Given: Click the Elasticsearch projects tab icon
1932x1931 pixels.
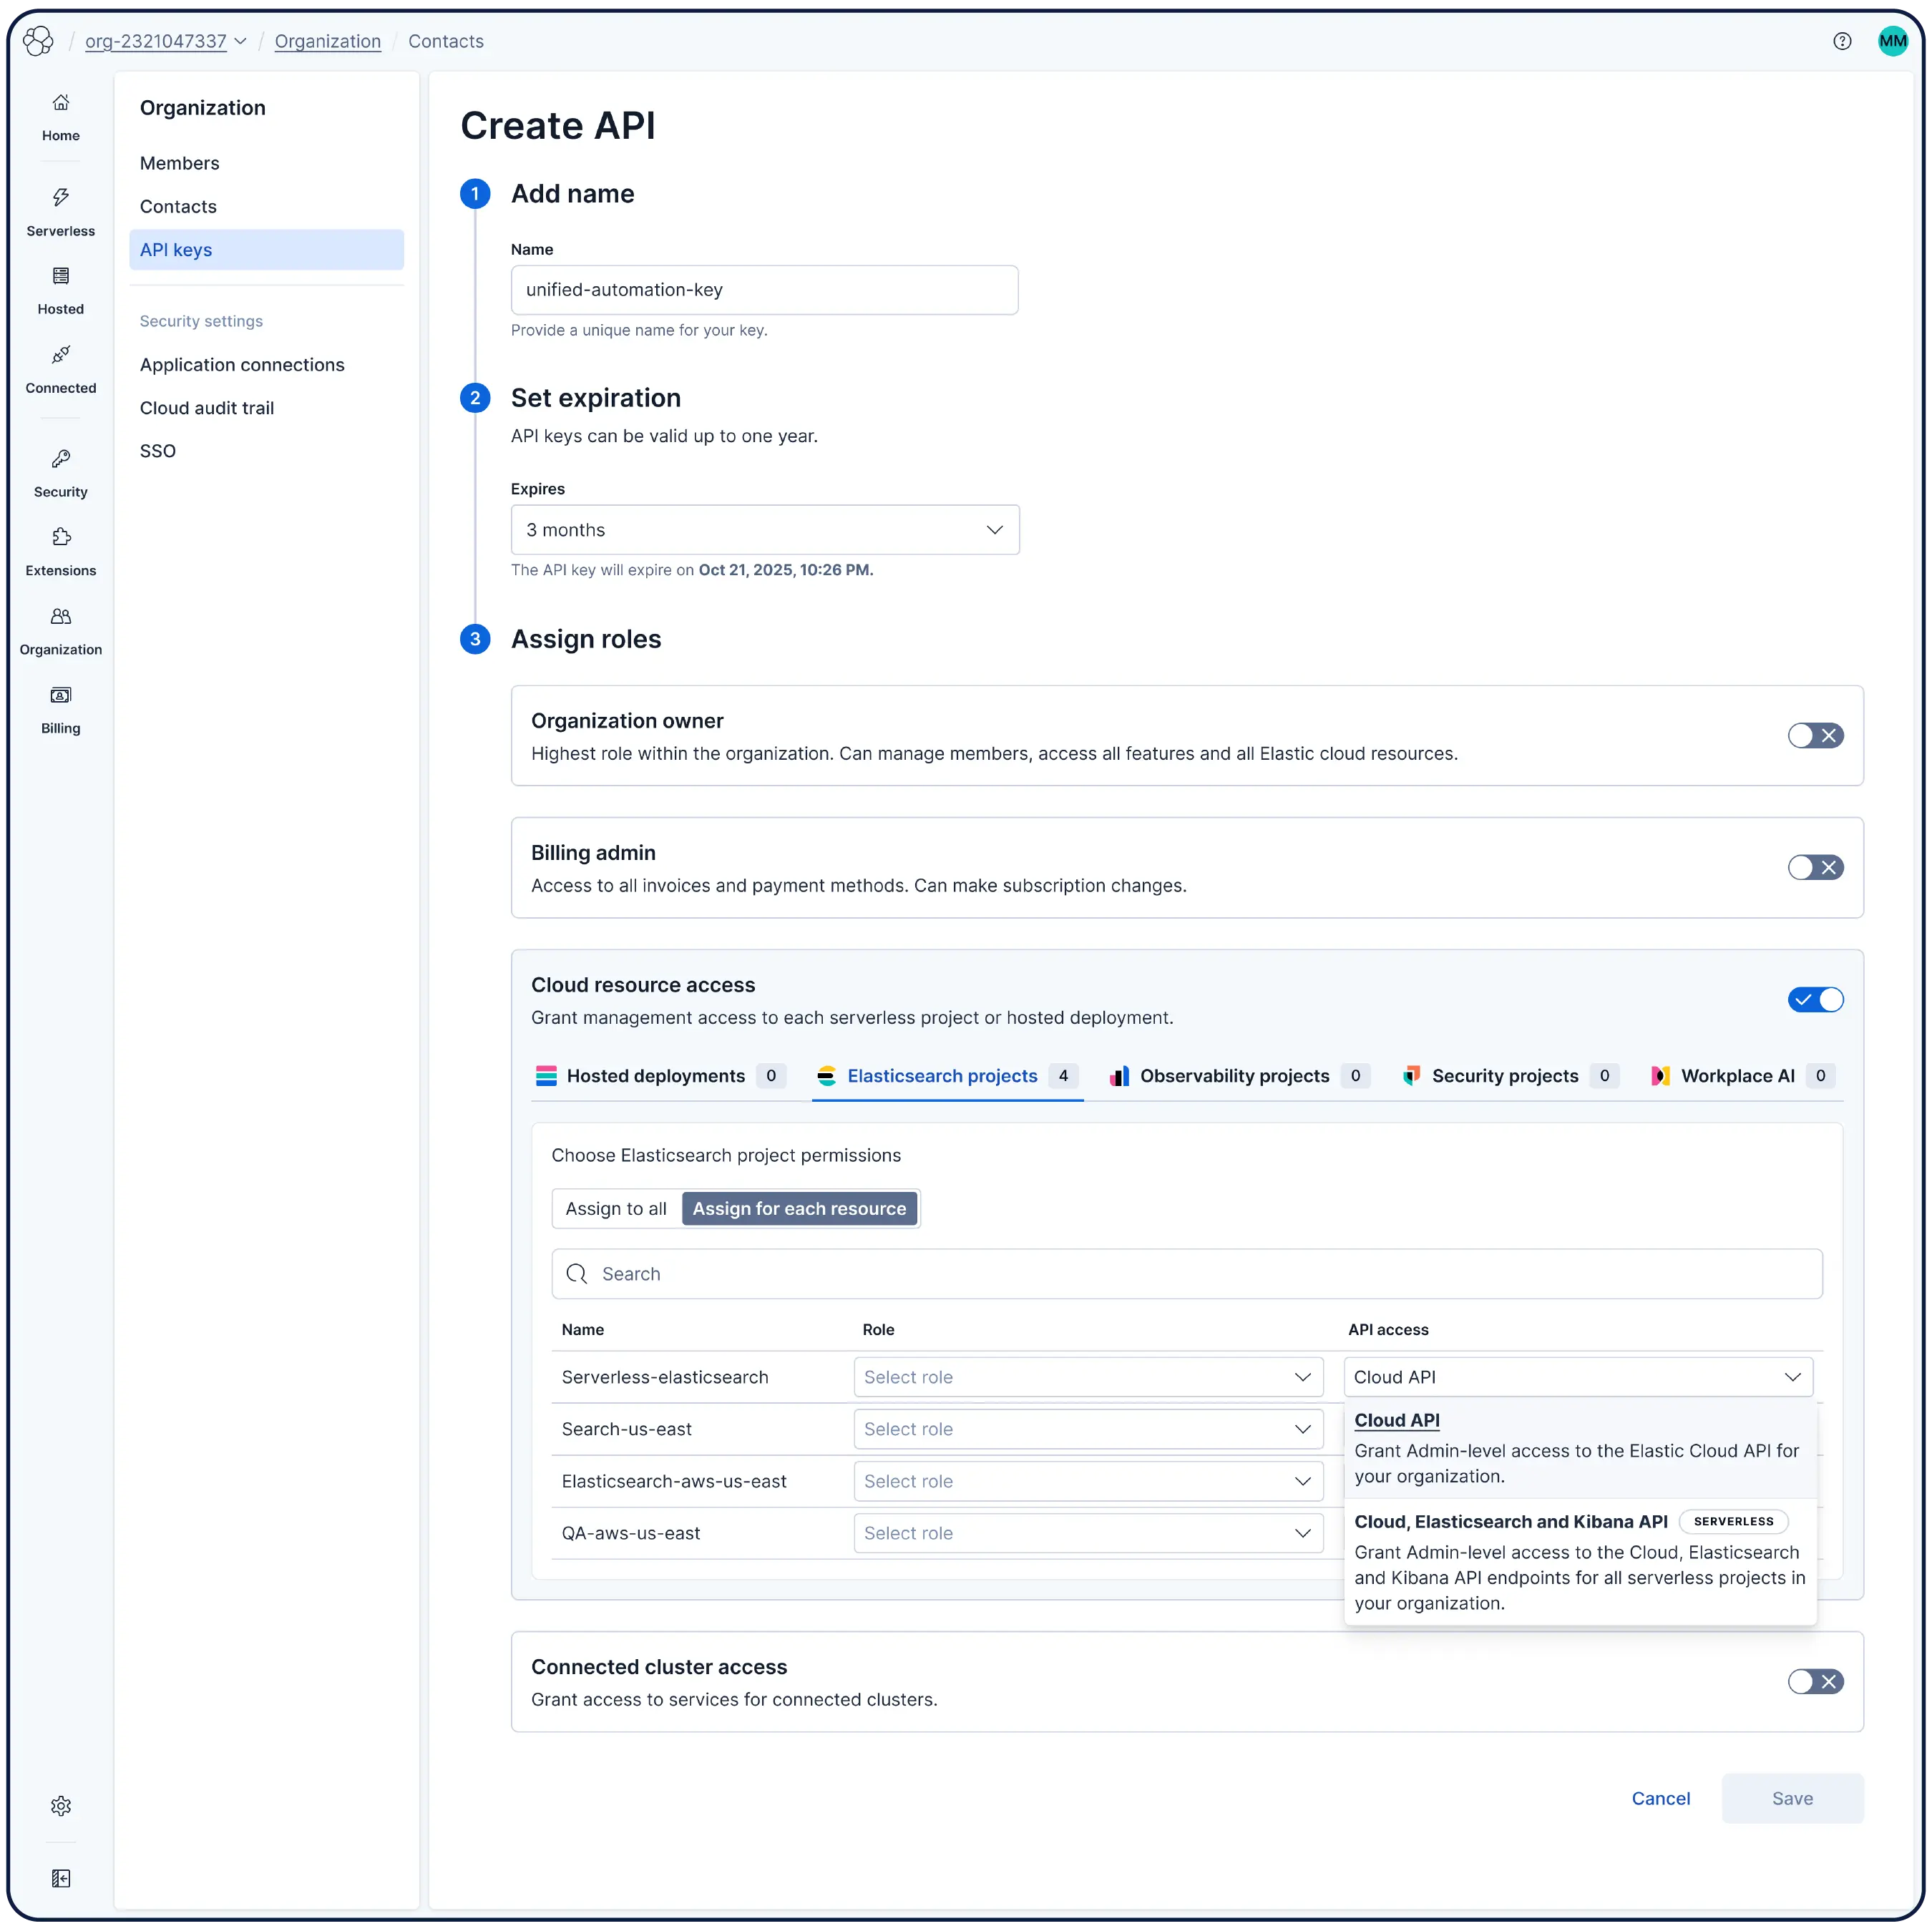Looking at the screenshot, I should (x=826, y=1076).
